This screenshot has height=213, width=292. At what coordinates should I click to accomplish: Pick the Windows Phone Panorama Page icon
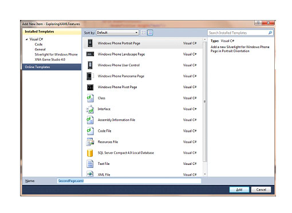pyautogui.click(x=90, y=76)
